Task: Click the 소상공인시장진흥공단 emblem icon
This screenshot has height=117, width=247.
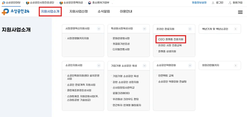Action: click(x=27, y=3)
